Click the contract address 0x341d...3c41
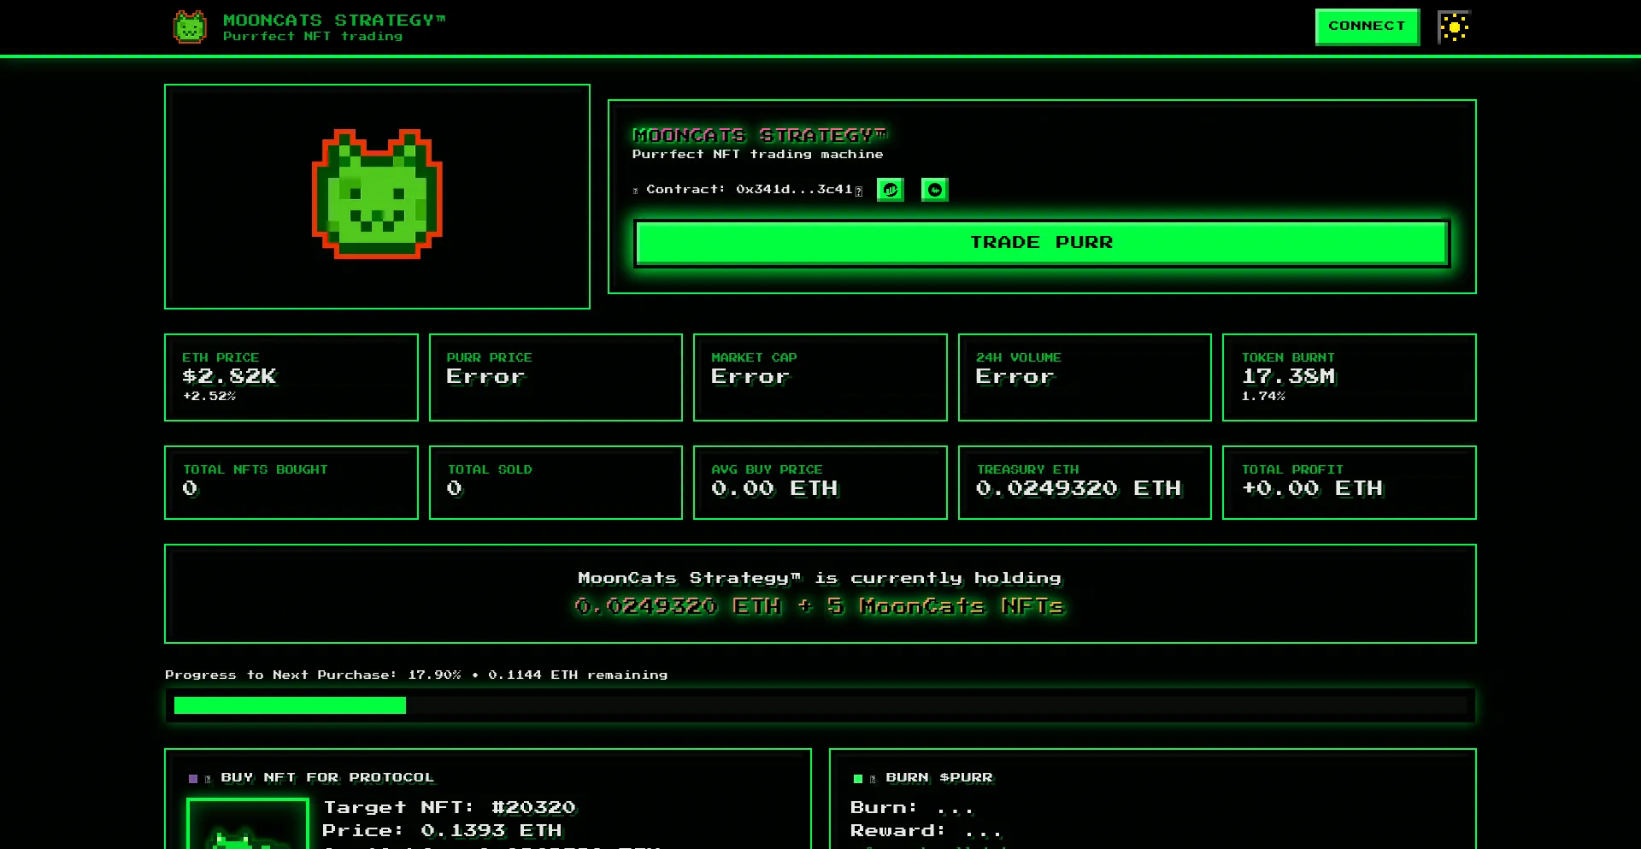This screenshot has height=849, width=1641. coord(793,190)
